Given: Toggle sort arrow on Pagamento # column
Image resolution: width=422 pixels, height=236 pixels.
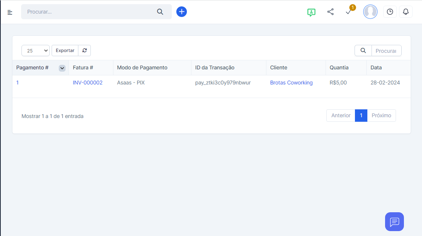Looking at the screenshot, I should coord(62,68).
